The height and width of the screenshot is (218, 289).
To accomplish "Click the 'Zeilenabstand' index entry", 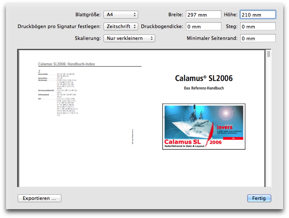I will pyautogui.click(x=44, y=95).
